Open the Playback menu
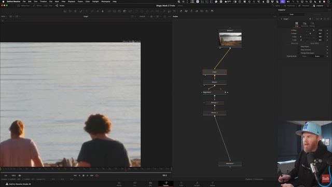Image resolution: width=332 pixels, height=187 pixels. pyautogui.click(x=72, y=2)
